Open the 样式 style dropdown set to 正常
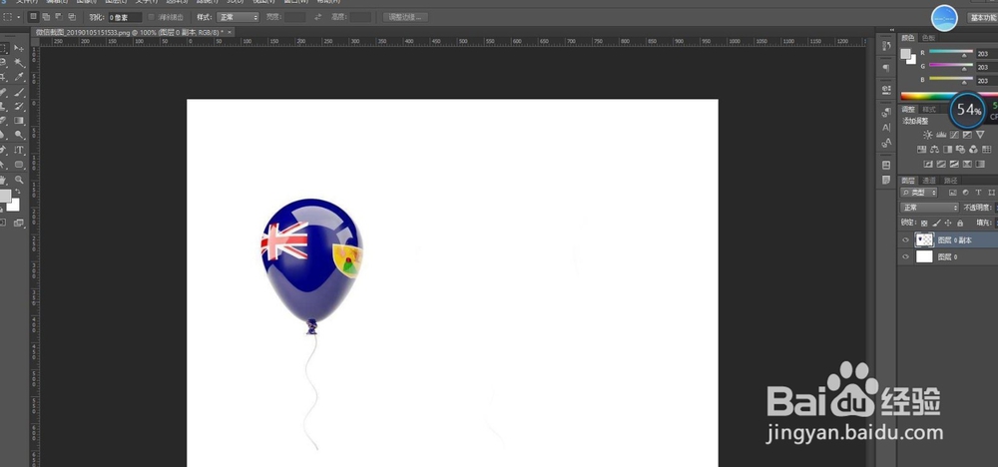The image size is (998, 467). click(239, 17)
